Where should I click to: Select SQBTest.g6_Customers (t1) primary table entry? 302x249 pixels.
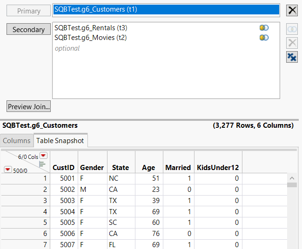pos(95,9)
